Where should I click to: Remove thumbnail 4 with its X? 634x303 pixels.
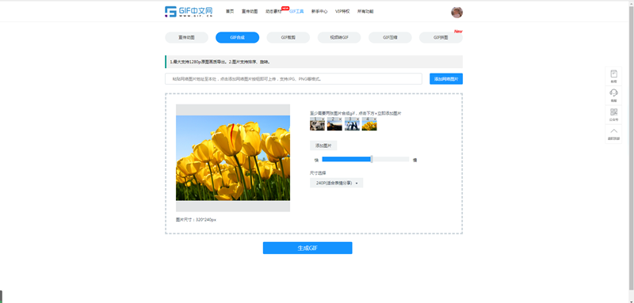pyautogui.click(x=375, y=119)
